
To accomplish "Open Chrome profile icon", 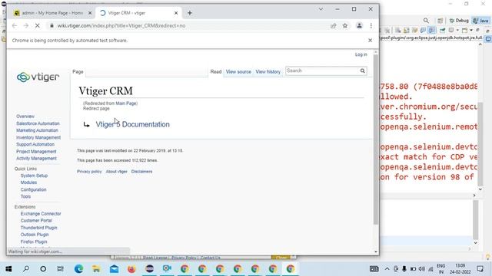I will (x=359, y=25).
